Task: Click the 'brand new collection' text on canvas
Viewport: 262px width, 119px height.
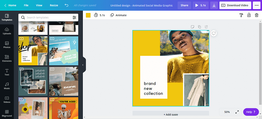Action: [153, 88]
